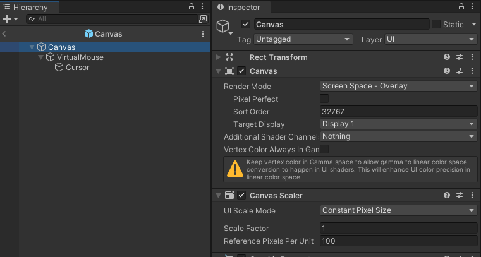Click the Inspector panel lock icon
The height and width of the screenshot is (257, 481).
[x=461, y=6]
